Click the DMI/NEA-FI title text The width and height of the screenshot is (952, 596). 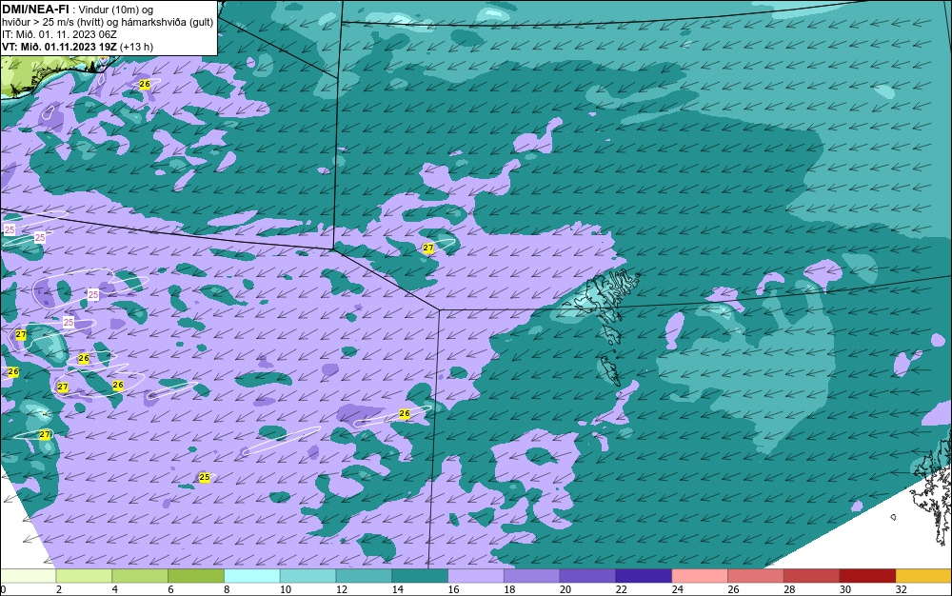35,10
